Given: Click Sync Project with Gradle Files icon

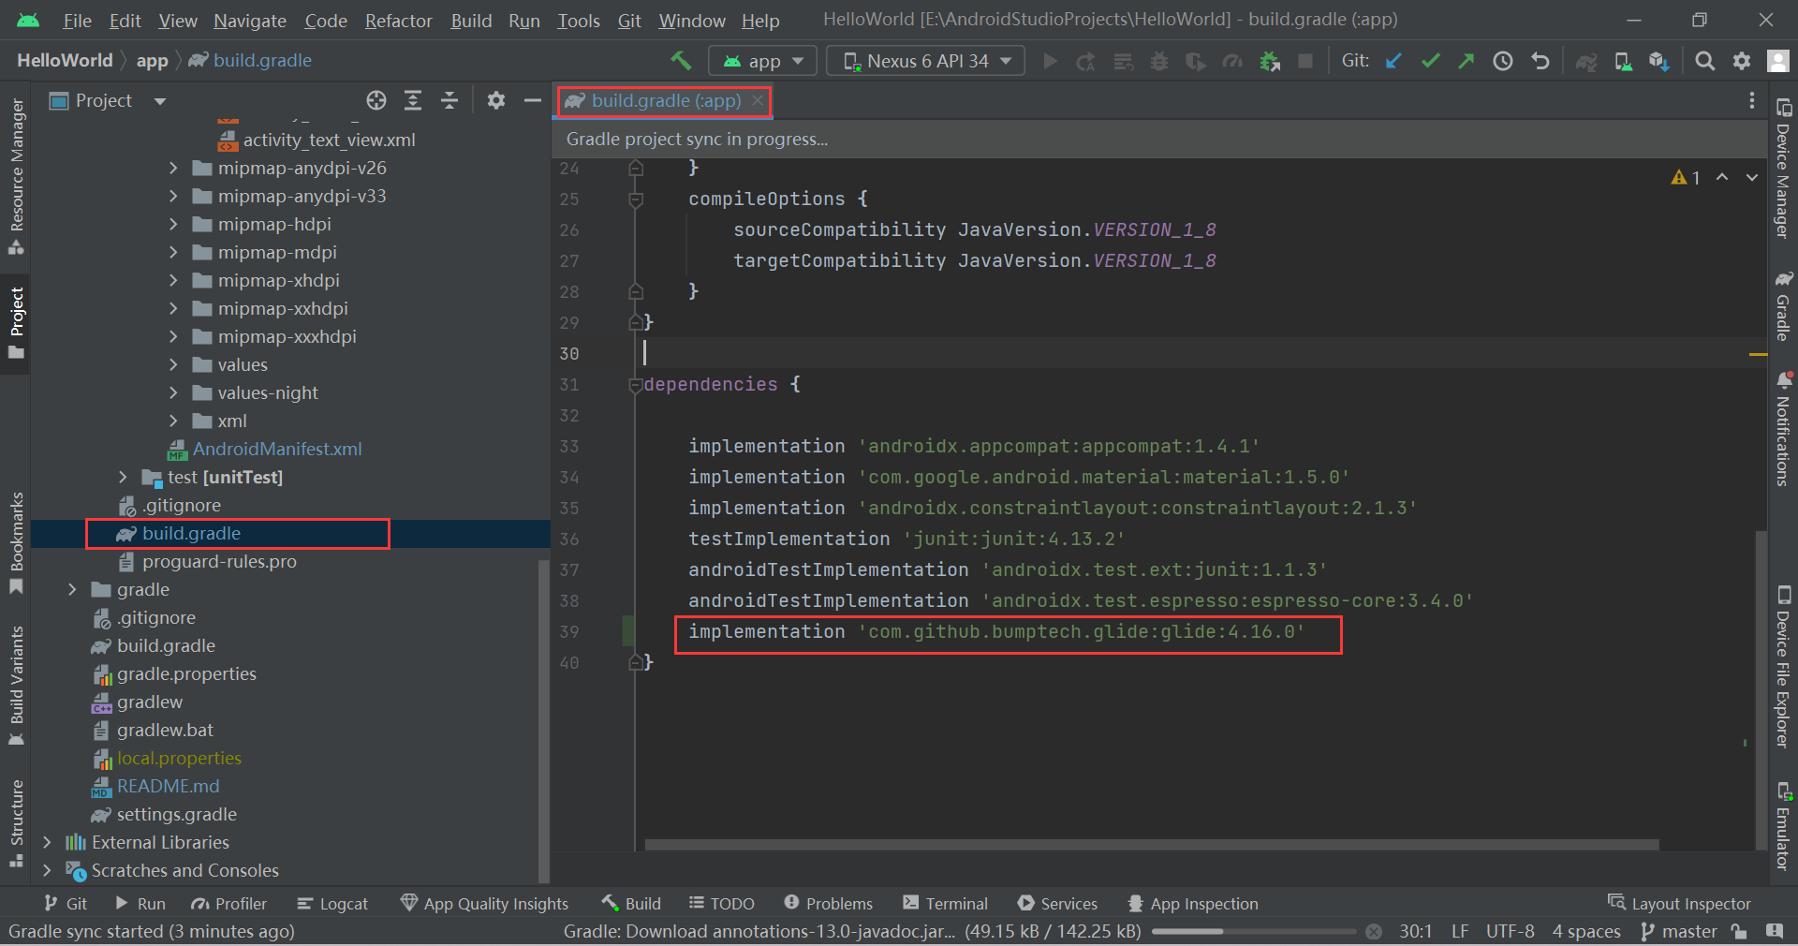Looking at the screenshot, I should [x=1585, y=61].
